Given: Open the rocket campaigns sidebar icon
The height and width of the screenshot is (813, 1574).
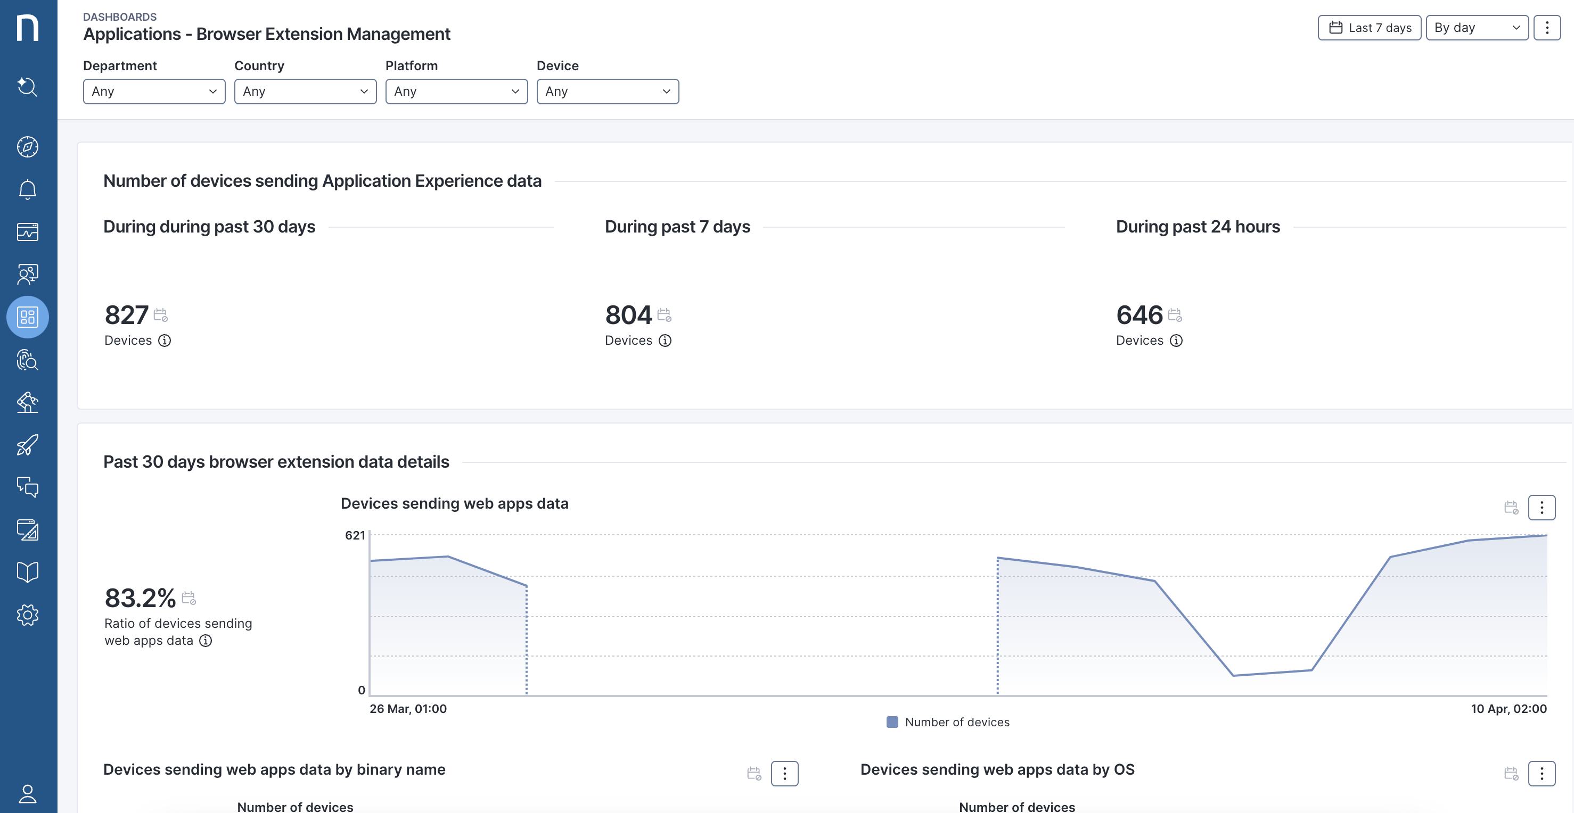Looking at the screenshot, I should [x=28, y=445].
